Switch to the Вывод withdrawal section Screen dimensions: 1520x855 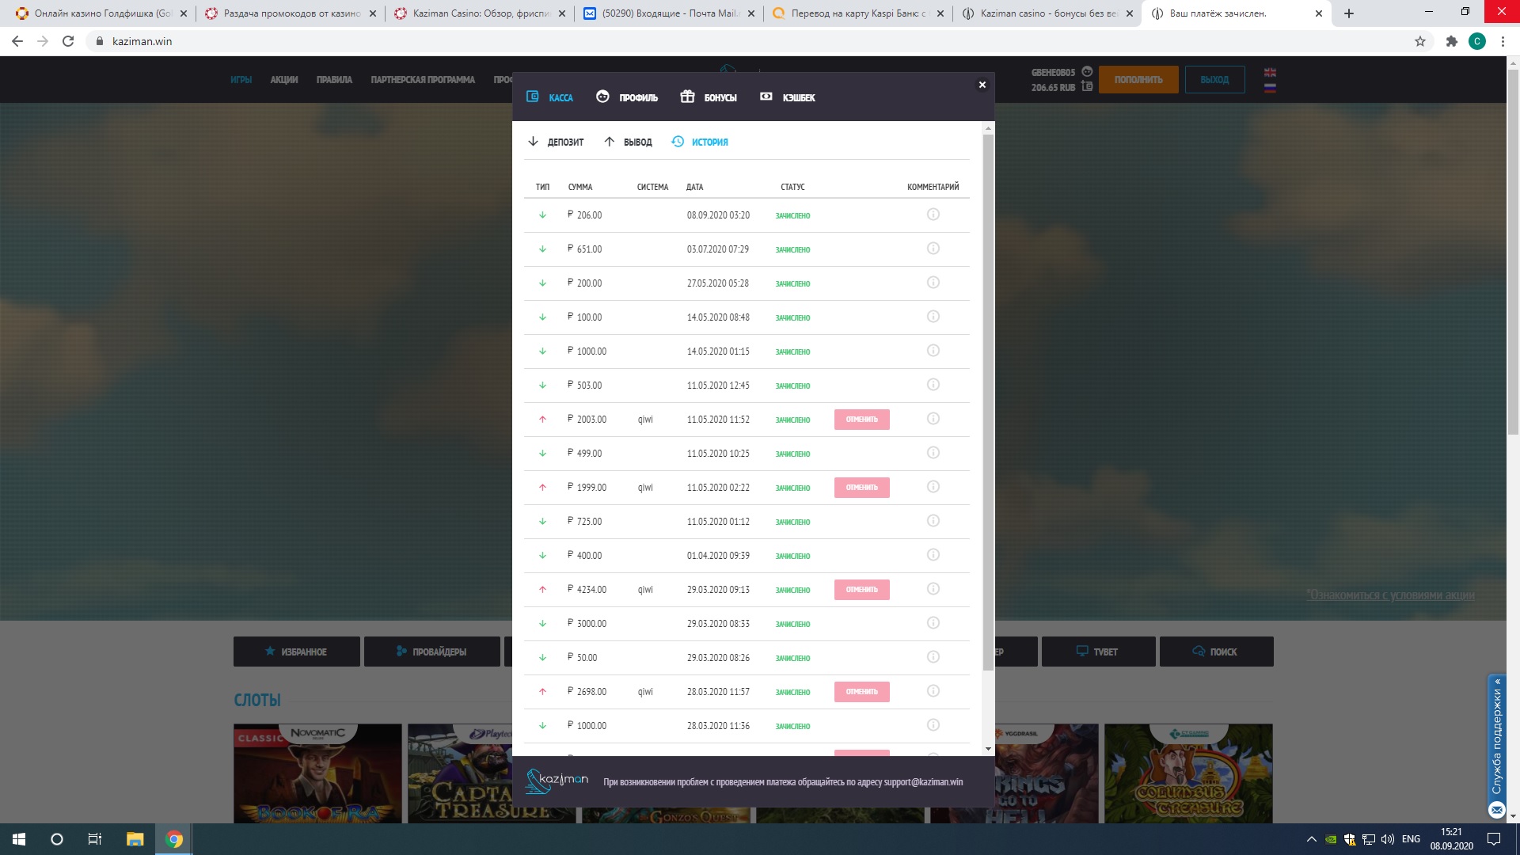tap(628, 142)
